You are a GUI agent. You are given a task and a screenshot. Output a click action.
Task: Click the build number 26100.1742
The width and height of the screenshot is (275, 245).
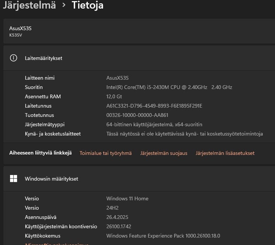click(119, 226)
